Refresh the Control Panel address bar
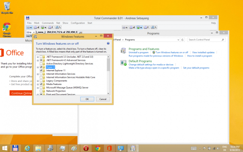Viewport: 243px width, 152px height. pos(182,40)
